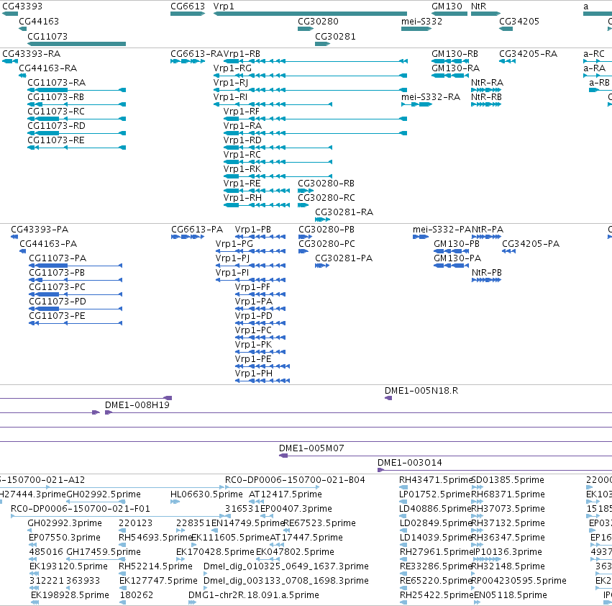
Task: Open transcript label 'CG30281-RA'
Action: click(x=344, y=212)
